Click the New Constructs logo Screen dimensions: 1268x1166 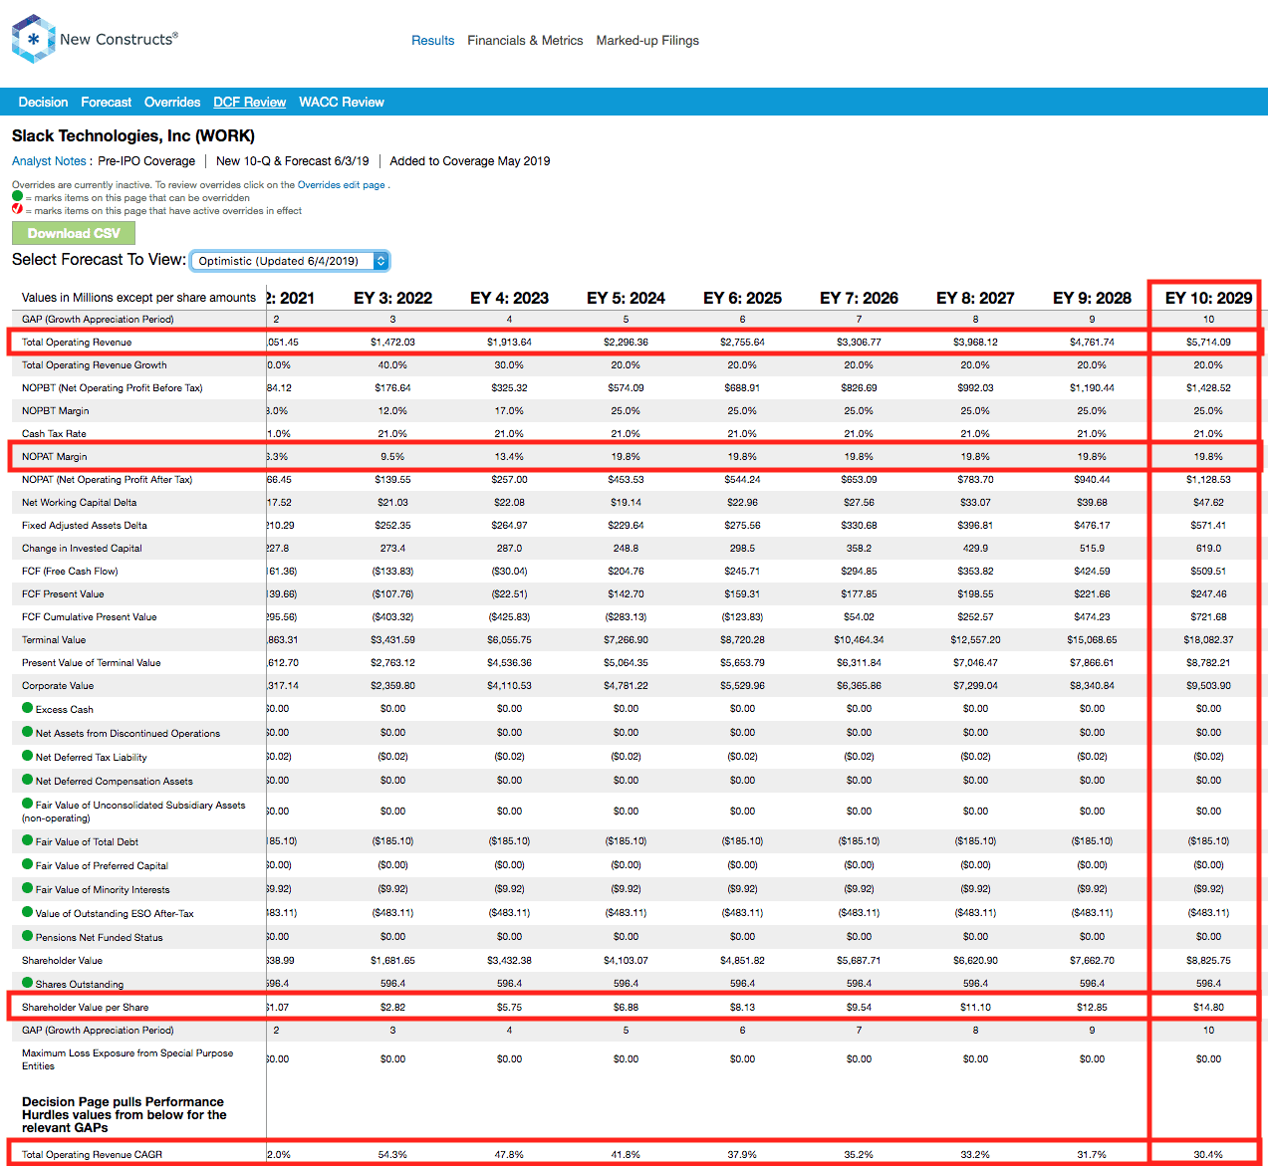95,39
